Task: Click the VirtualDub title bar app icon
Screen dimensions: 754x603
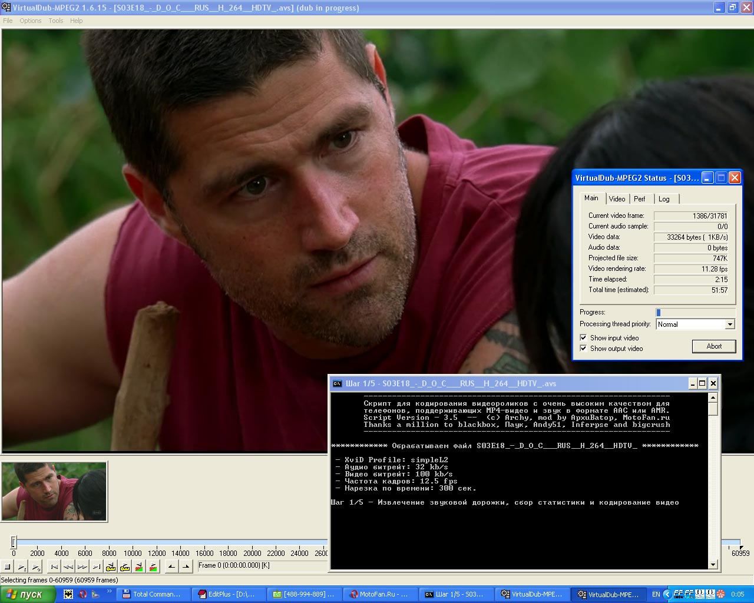Action: point(6,8)
